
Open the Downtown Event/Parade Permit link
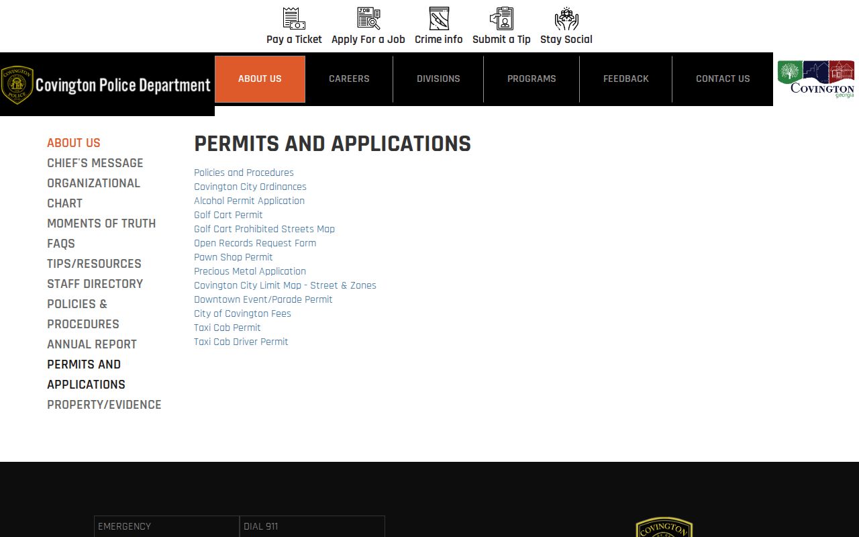point(263,299)
